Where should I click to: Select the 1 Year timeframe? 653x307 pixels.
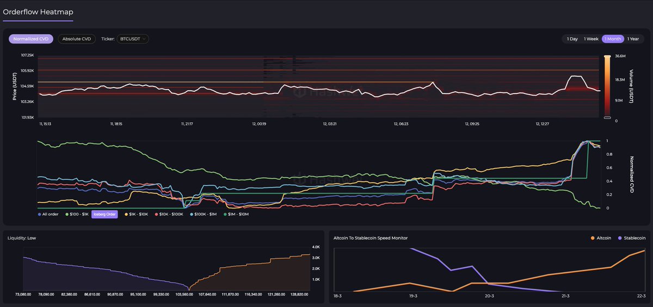coord(633,39)
